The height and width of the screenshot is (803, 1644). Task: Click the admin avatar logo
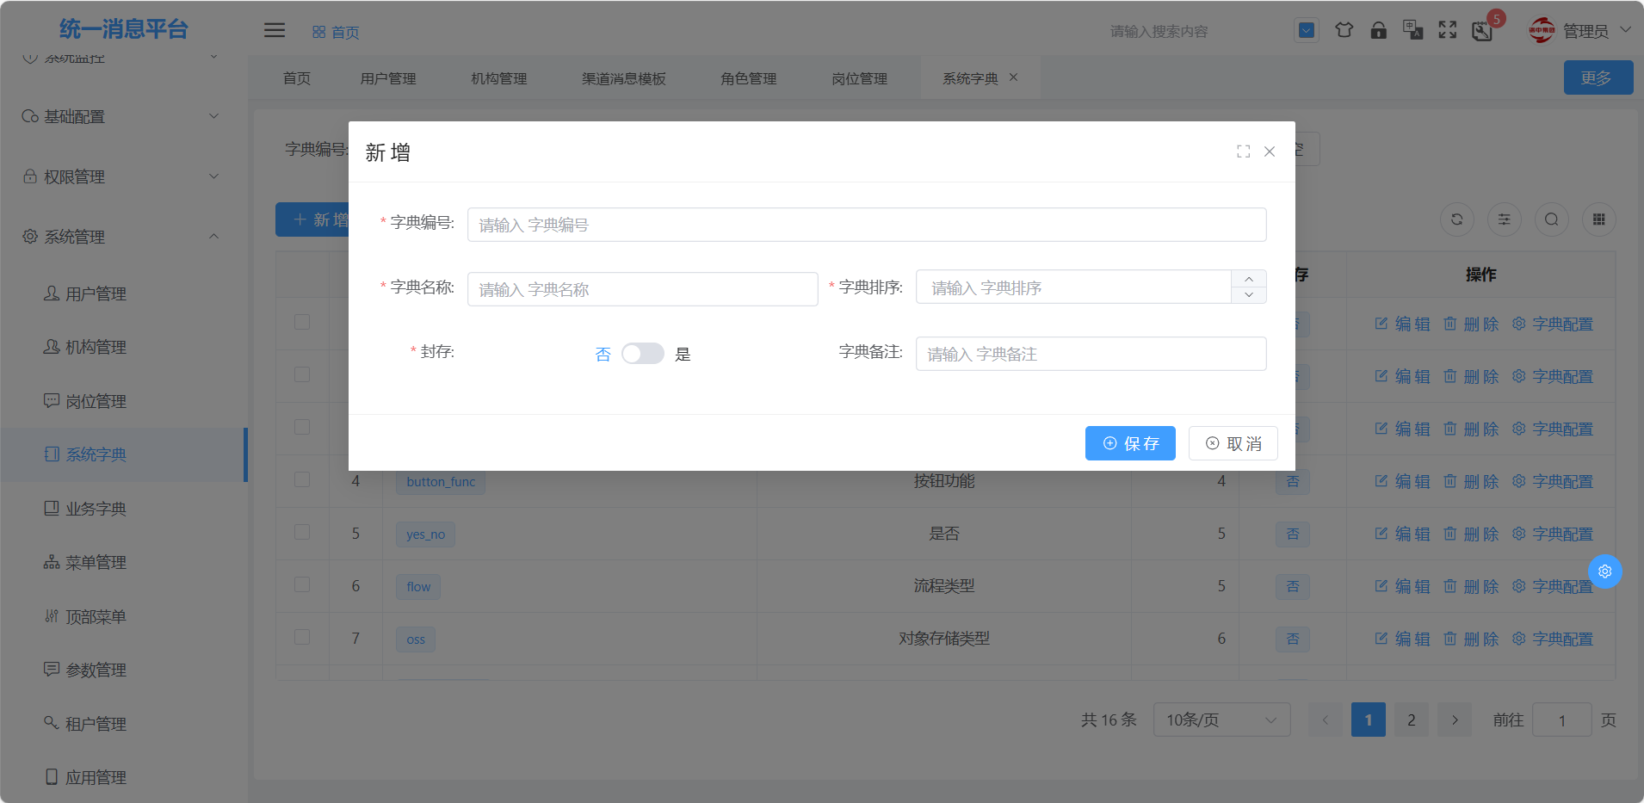point(1541,30)
